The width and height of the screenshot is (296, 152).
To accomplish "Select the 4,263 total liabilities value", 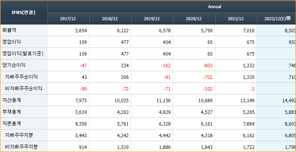I will pos(123,112).
